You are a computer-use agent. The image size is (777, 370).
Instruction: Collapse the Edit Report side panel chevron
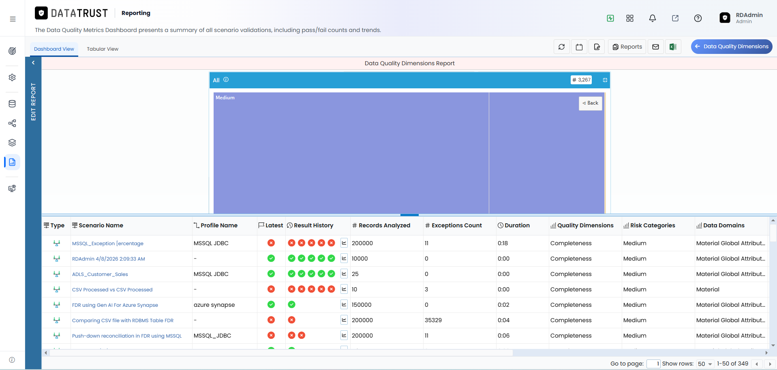[x=33, y=63]
